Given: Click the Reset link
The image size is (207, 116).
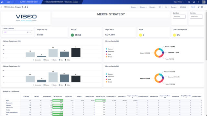Looking at the screenshot, I should [x=193, y=7].
